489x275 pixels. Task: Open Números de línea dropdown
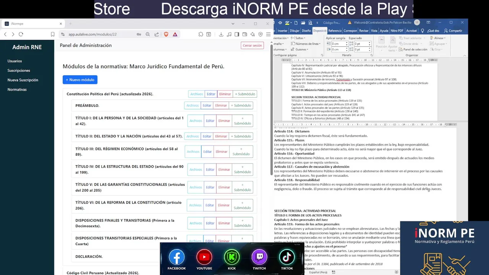tap(305, 44)
